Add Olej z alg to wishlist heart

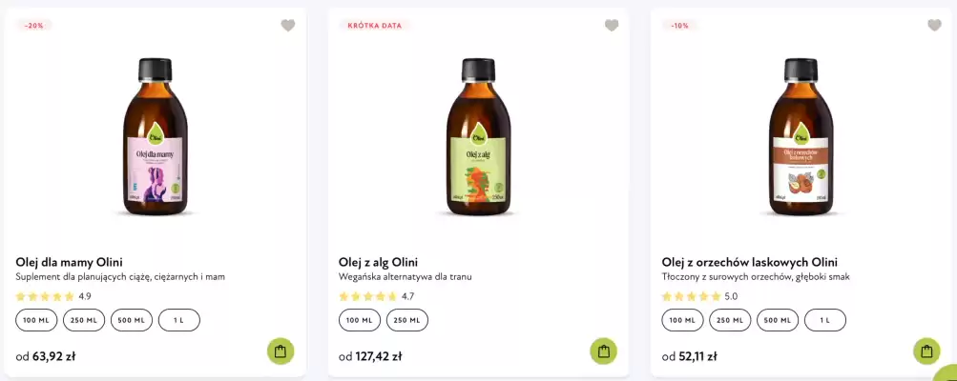(x=612, y=26)
